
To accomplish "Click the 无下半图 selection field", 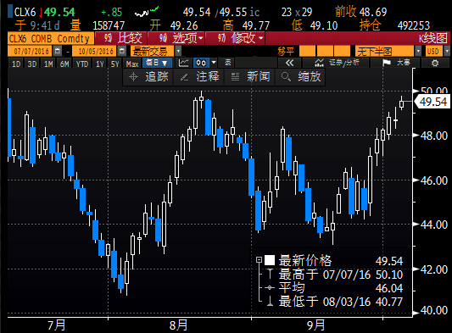I will click(x=384, y=52).
